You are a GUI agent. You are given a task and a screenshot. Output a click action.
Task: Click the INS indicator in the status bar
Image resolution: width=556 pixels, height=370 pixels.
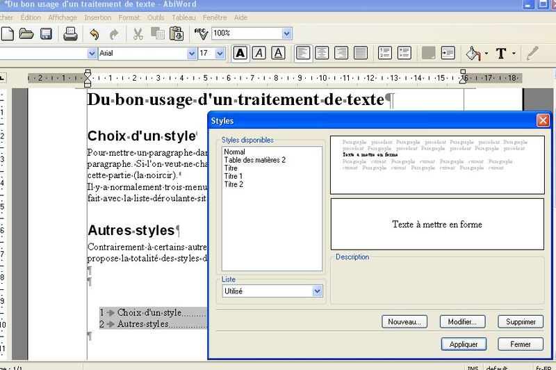coord(473,368)
